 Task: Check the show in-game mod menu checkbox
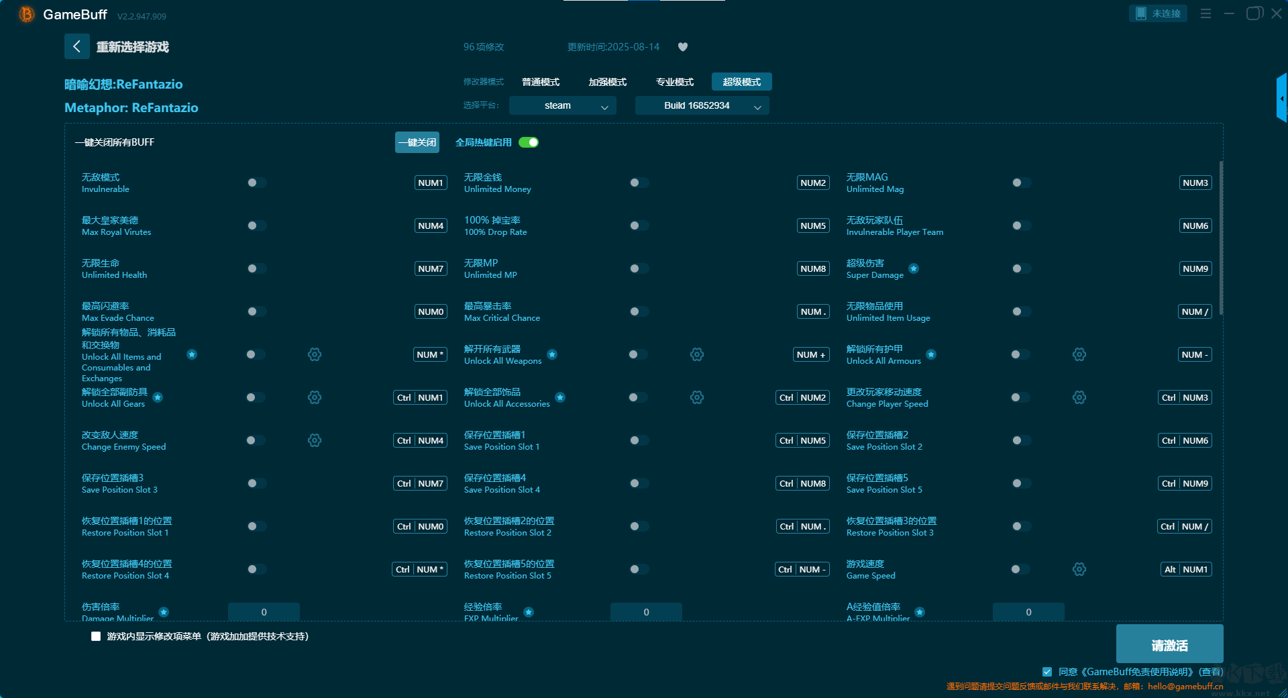coord(96,636)
